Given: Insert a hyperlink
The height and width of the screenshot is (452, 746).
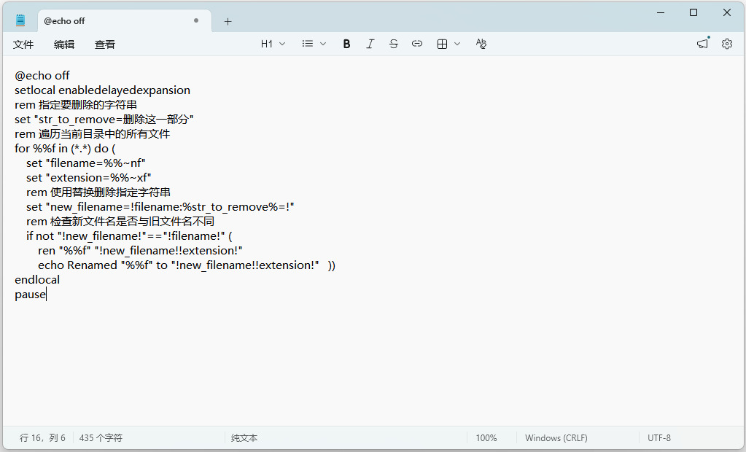Looking at the screenshot, I should click(x=417, y=44).
